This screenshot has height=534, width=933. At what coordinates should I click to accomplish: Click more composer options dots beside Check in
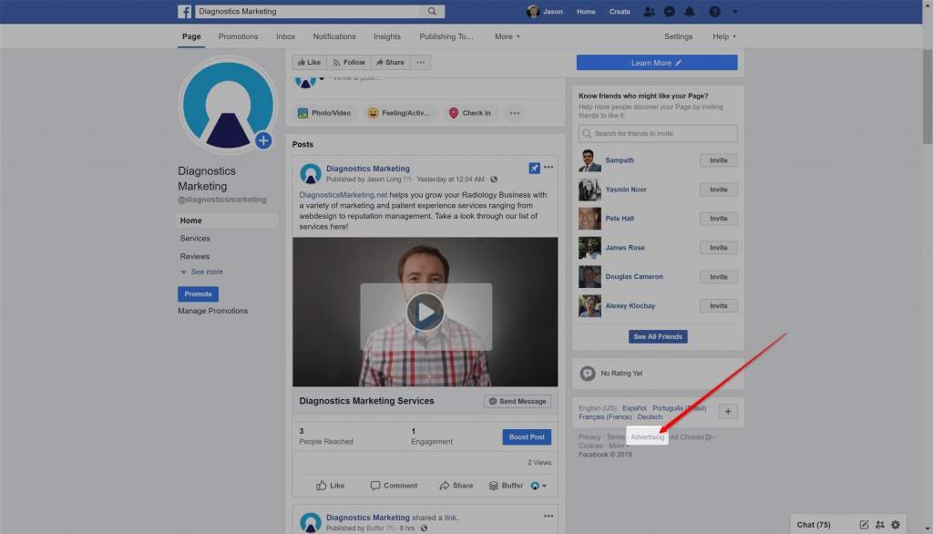pyautogui.click(x=515, y=113)
